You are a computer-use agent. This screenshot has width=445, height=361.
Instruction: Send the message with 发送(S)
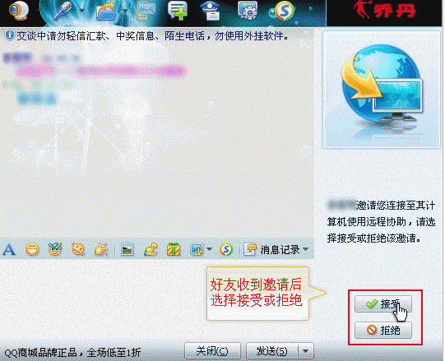tap(272, 351)
